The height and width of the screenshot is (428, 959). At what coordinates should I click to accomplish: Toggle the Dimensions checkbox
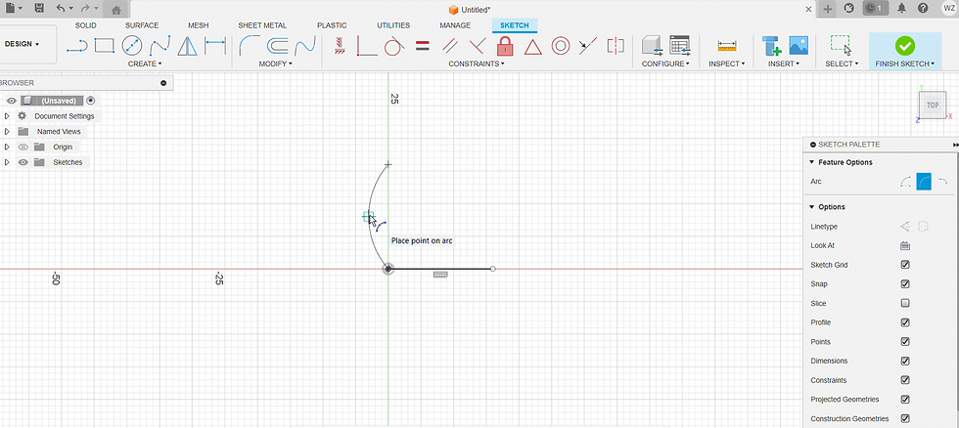tap(905, 361)
